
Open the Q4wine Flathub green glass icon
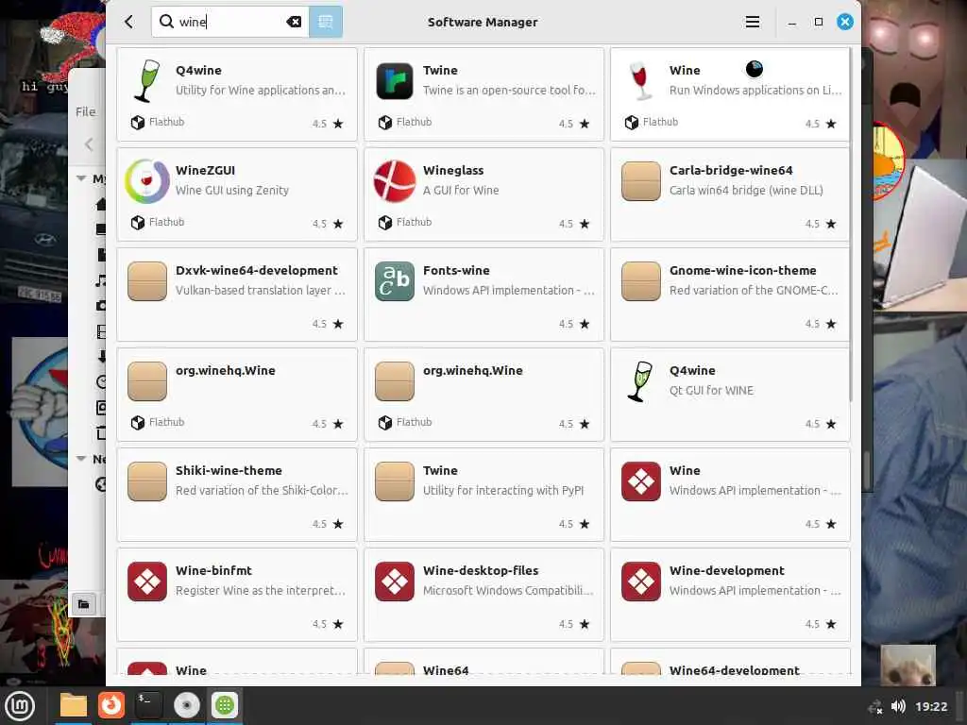(146, 81)
